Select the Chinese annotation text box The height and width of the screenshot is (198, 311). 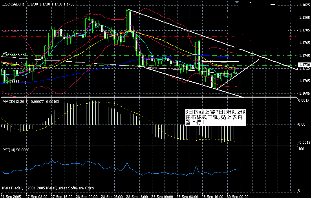(216, 117)
